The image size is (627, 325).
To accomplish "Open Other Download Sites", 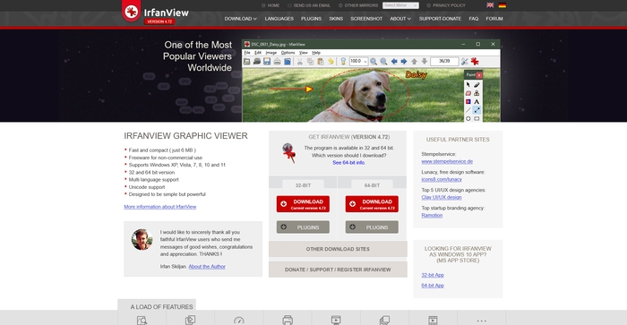I will [338, 249].
